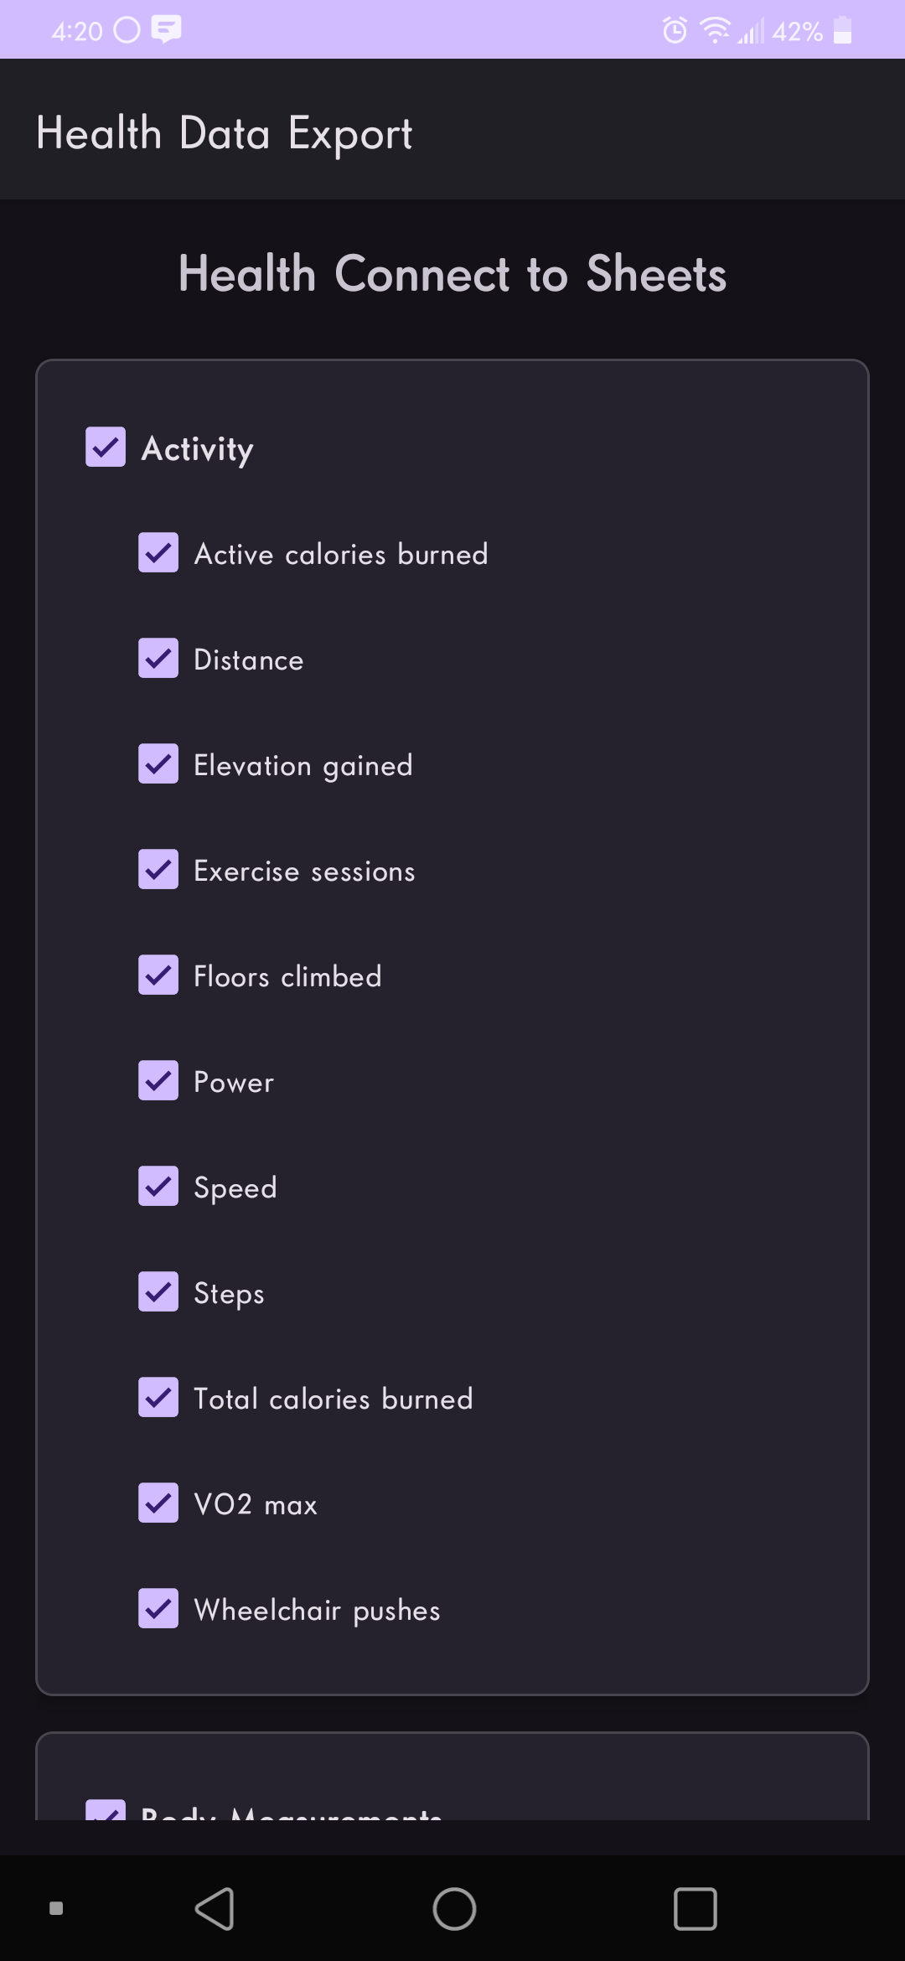905x1961 pixels.
Task: Open recent apps with square button
Action: click(x=695, y=1908)
